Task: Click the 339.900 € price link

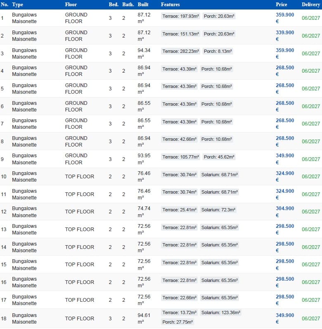Action: 285,36
